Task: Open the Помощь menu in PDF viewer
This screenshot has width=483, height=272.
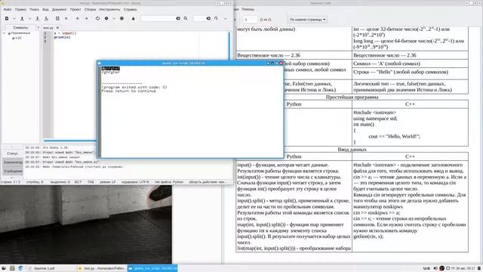Action: [x=248, y=9]
